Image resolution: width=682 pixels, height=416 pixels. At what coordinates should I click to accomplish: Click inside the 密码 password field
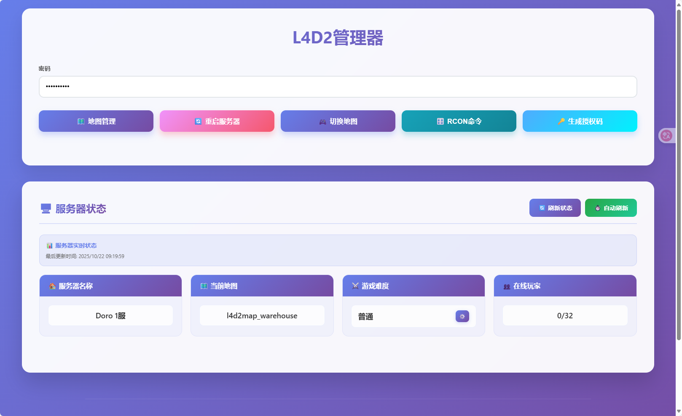point(338,87)
